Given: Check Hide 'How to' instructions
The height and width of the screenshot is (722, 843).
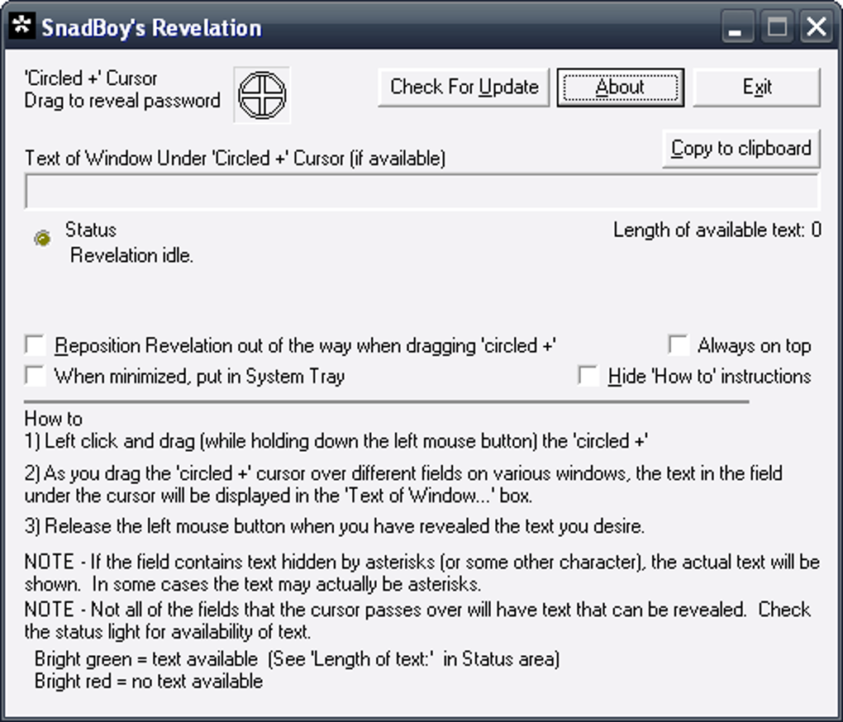Looking at the screenshot, I should pyautogui.click(x=588, y=376).
